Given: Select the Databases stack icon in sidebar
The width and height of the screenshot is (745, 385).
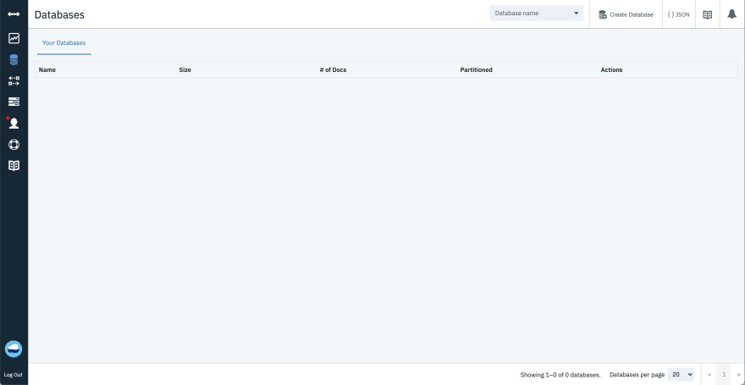Looking at the screenshot, I should (x=14, y=60).
